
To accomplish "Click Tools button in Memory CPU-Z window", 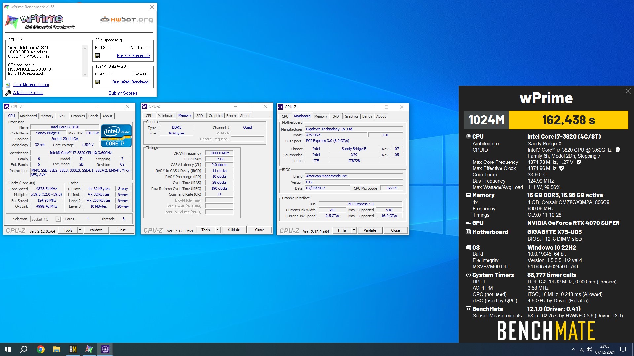I will pyautogui.click(x=206, y=230).
